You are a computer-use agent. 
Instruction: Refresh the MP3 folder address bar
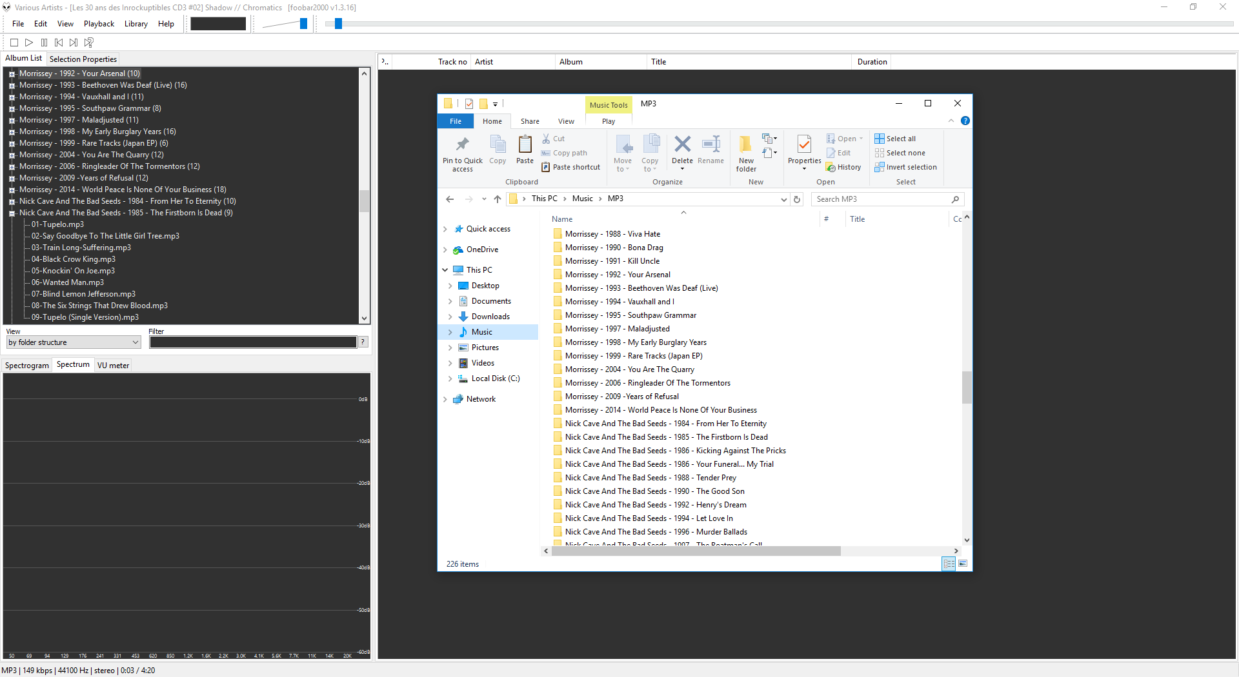point(797,199)
